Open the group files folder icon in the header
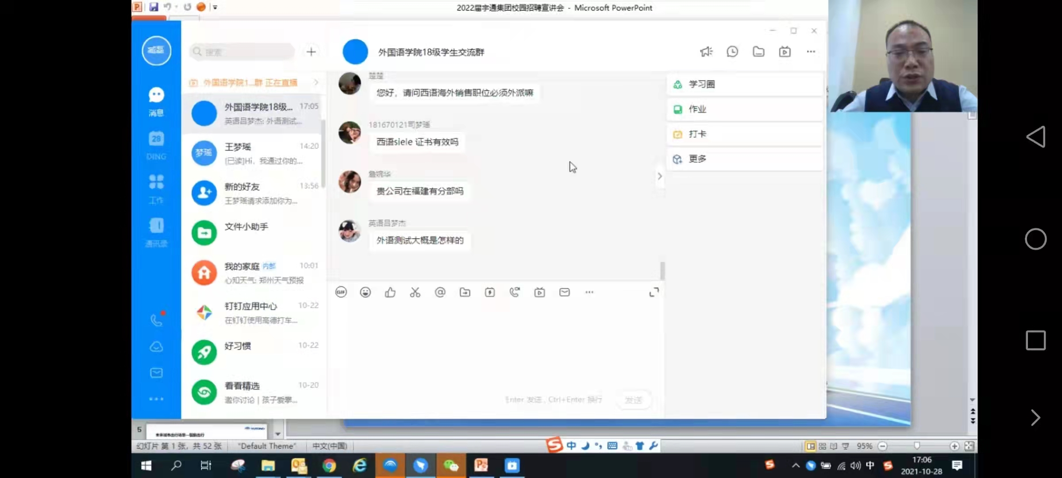 758,52
